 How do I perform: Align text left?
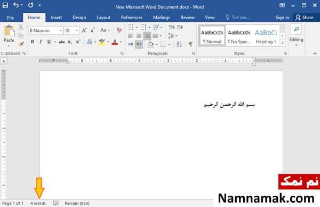pos(131,36)
